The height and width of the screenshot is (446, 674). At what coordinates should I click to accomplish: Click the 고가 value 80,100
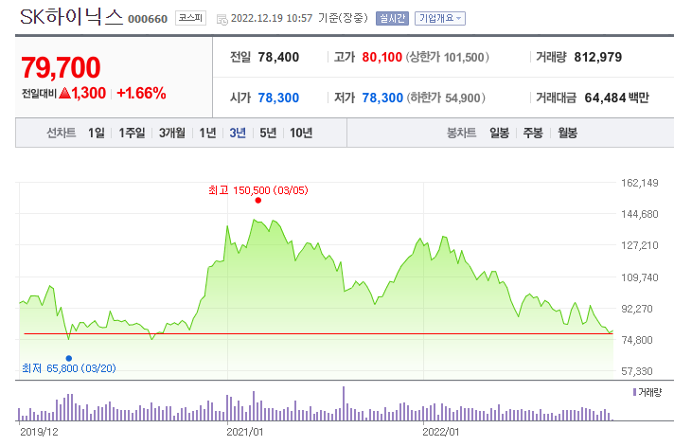coord(382,57)
